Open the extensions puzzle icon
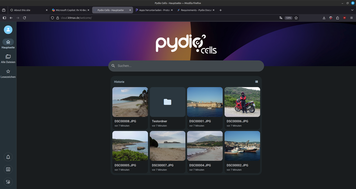Screen dimensions: 356x189 [x=338, y=18]
